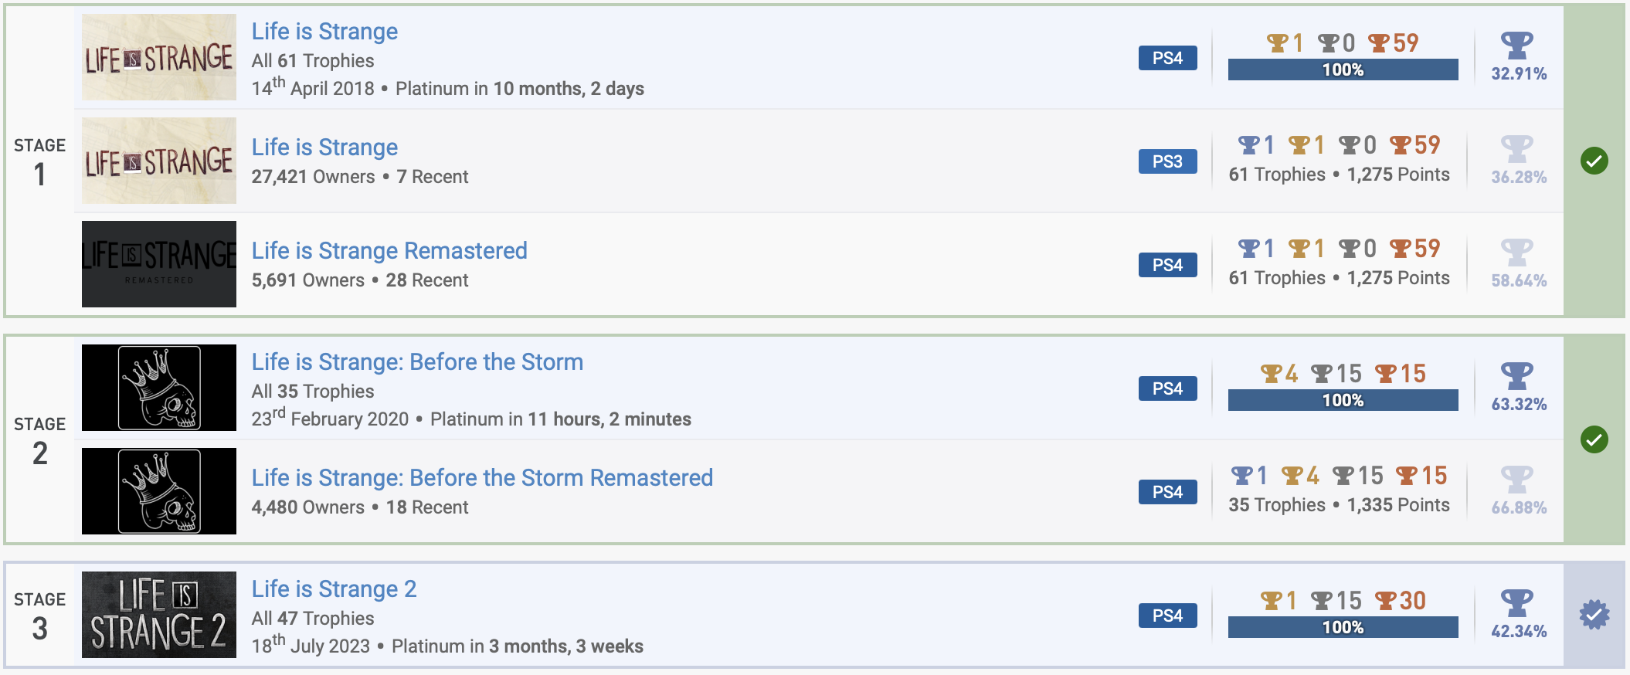The image size is (1630, 675).
Task: Click the 66.88% faded trophy icon
Action: click(x=1516, y=480)
